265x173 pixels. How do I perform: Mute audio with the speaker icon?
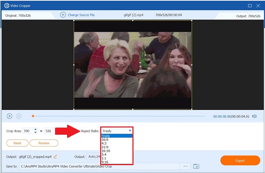point(254,116)
